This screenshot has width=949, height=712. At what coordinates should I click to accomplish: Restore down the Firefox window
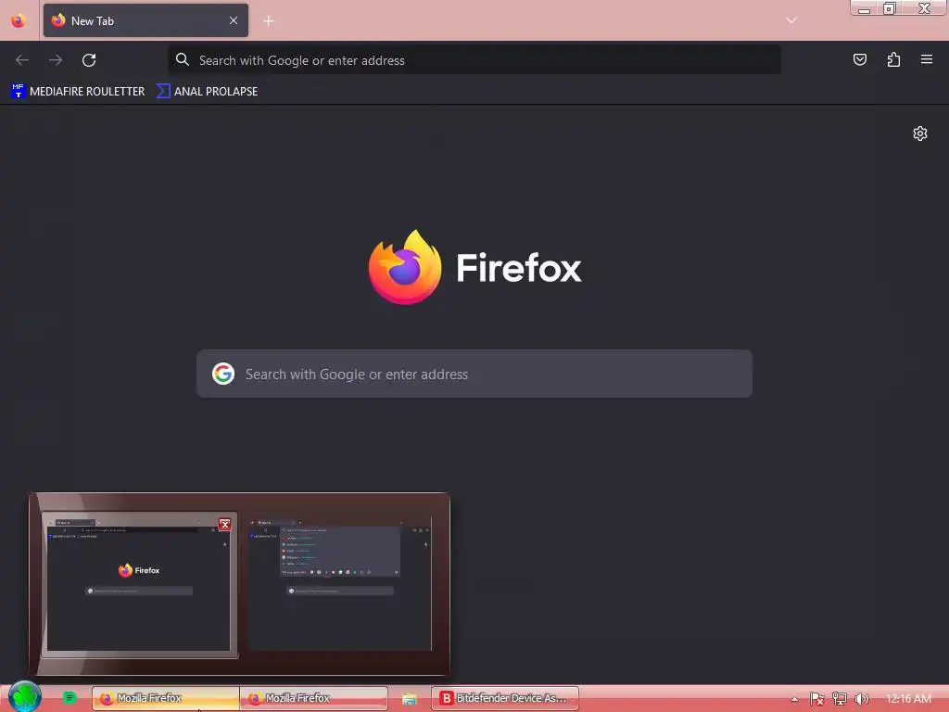click(x=889, y=8)
